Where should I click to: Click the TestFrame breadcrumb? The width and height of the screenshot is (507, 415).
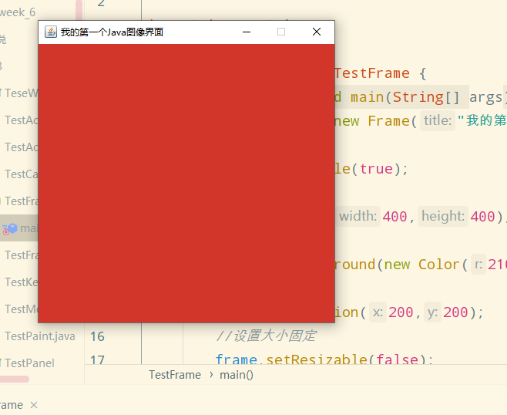(175, 375)
